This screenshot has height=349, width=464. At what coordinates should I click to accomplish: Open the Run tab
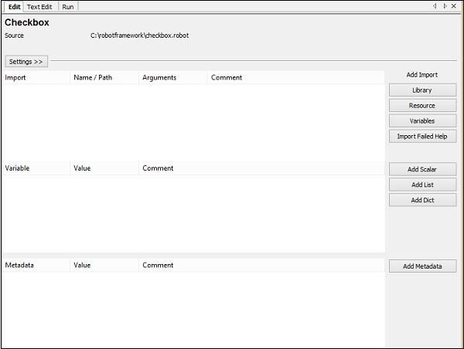(x=68, y=7)
